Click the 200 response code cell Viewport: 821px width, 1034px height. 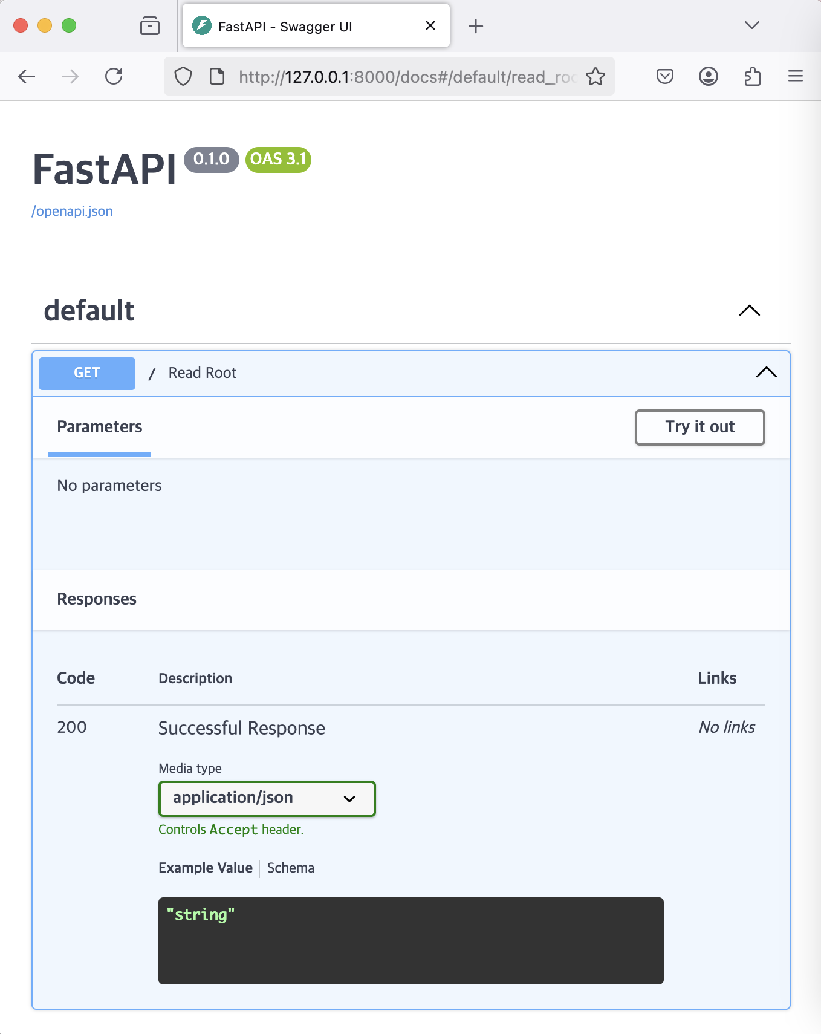(x=72, y=727)
